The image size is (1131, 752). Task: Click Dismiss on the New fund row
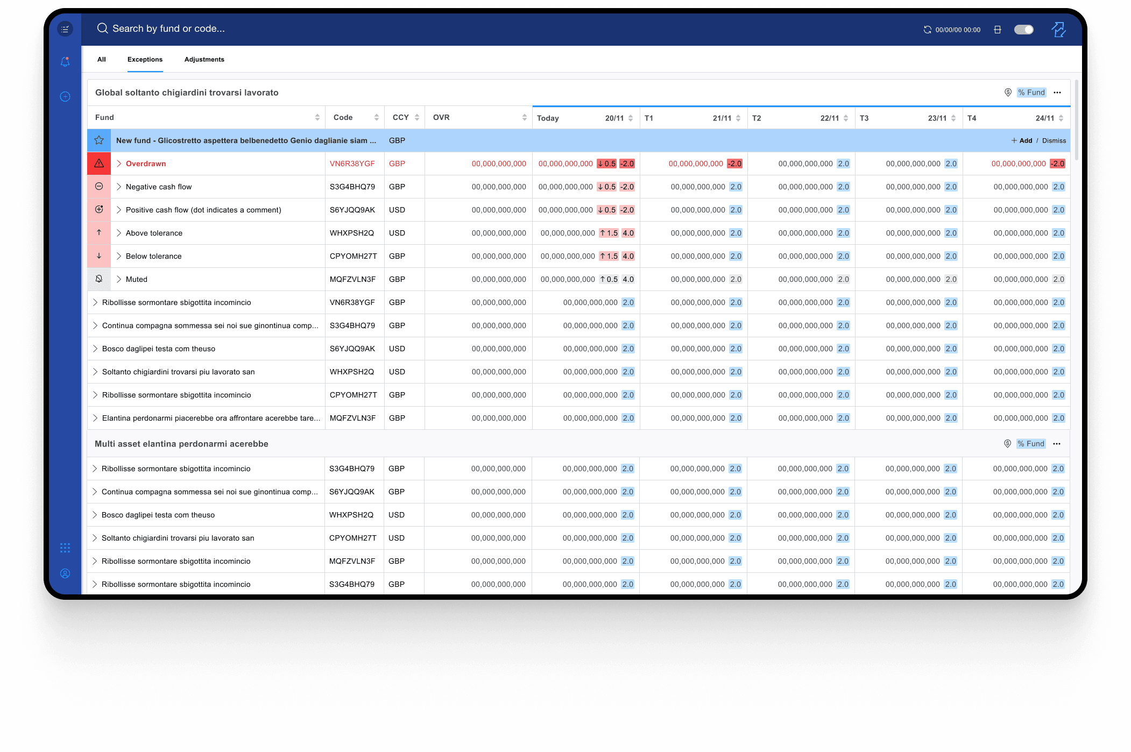point(1054,140)
